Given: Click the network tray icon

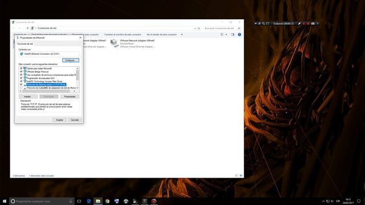Looking at the screenshot, I should [x=328, y=201].
